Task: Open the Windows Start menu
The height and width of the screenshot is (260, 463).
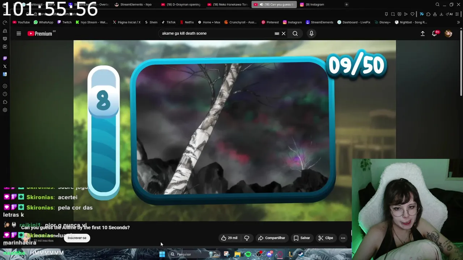Action: (162, 254)
